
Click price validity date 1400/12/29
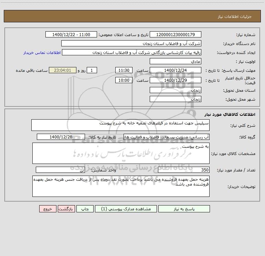[x=176, y=80]
